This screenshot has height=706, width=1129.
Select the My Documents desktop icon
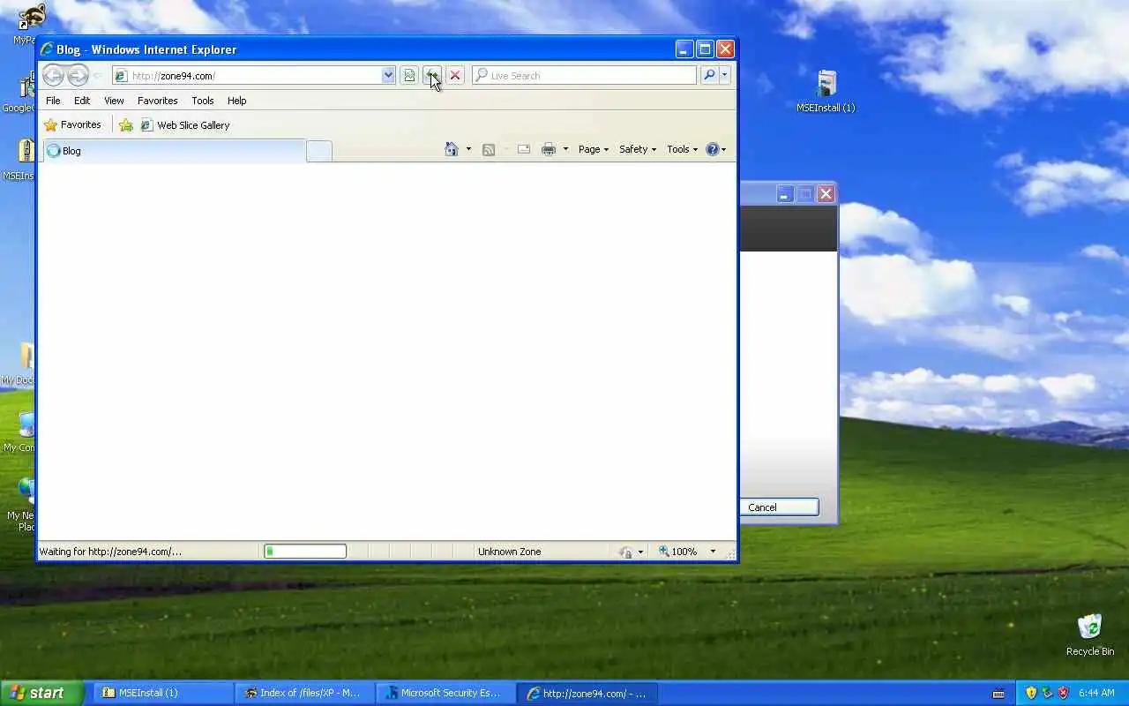[x=19, y=364]
